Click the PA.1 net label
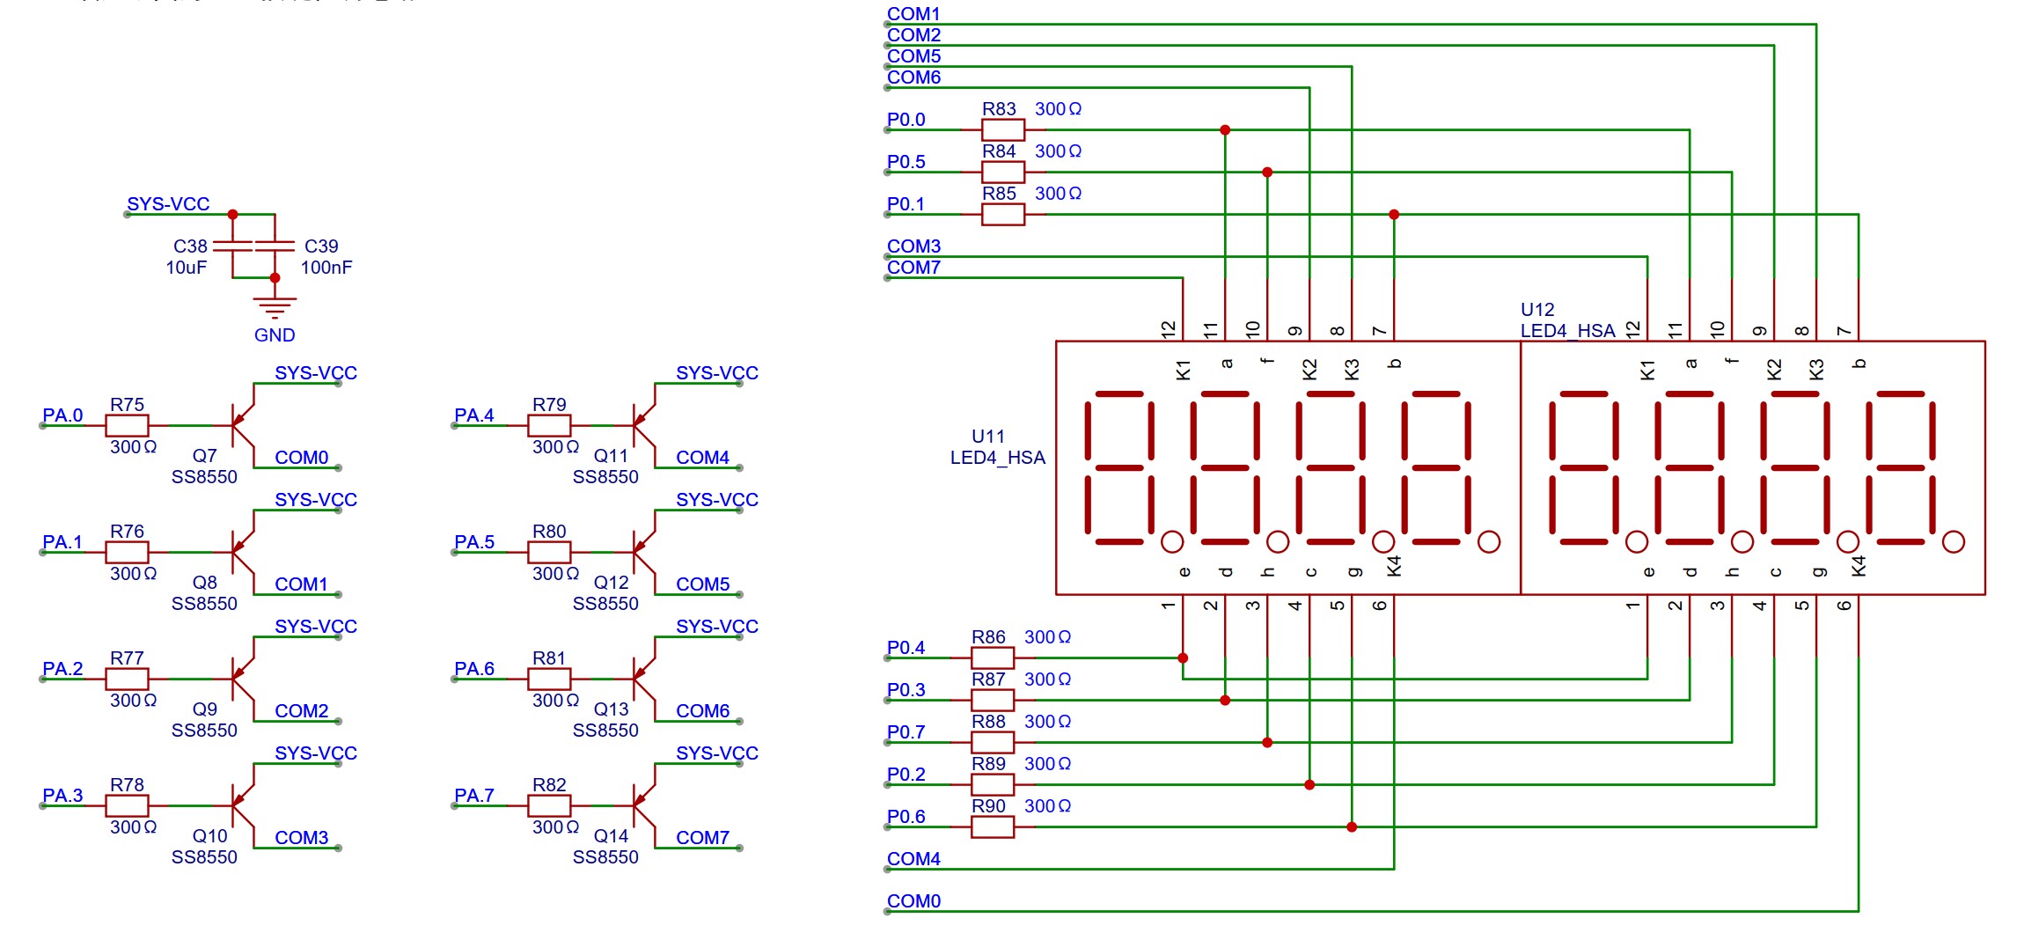The width and height of the screenshot is (2024, 933). (62, 541)
